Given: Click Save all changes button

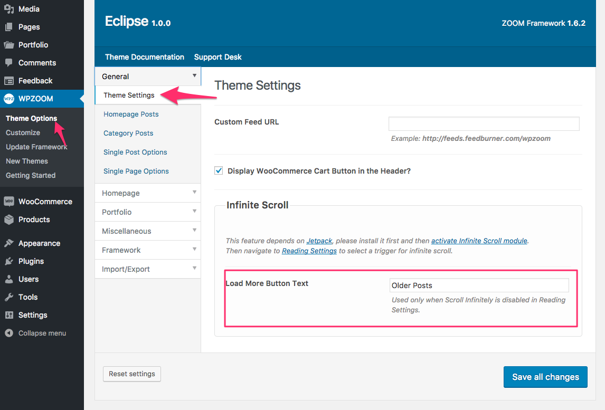Looking at the screenshot, I should click(x=545, y=377).
